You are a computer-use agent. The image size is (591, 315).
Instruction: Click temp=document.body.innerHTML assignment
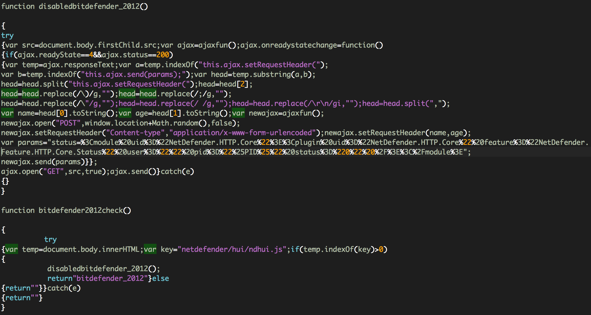[81, 249]
